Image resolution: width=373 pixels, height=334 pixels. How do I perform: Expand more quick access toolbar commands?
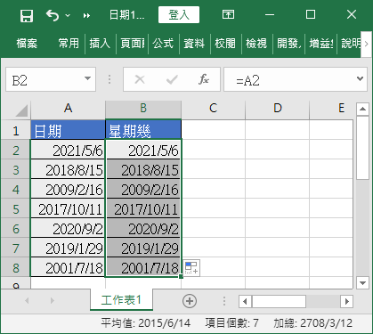click(x=86, y=15)
